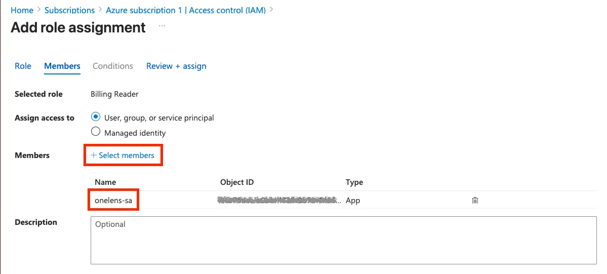Click the Type column header
This screenshot has width=607, height=274.
point(354,182)
